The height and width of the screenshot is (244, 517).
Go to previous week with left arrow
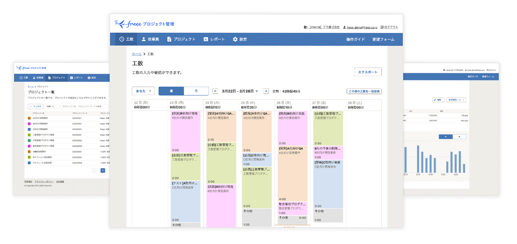[x=215, y=91]
